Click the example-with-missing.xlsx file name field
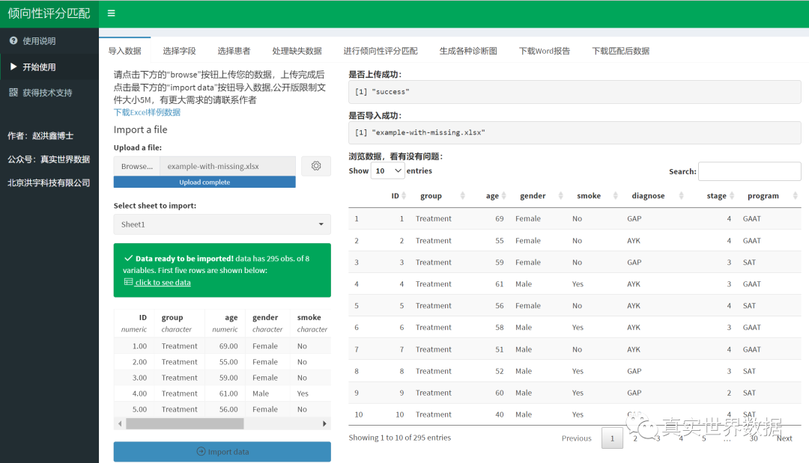 (x=228, y=166)
